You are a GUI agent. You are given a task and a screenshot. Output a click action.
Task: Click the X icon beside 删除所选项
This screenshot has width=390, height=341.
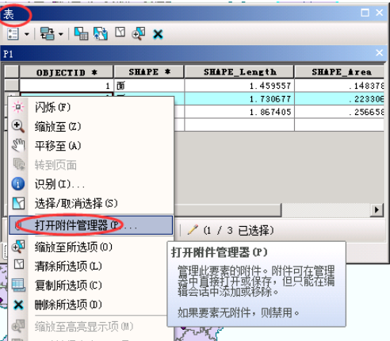click(x=18, y=305)
